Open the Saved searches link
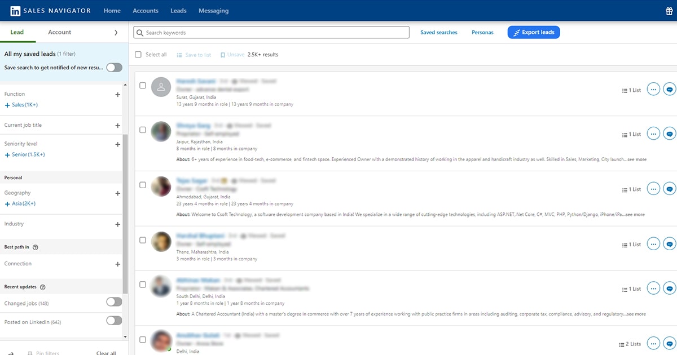The height and width of the screenshot is (355, 677). coord(438,33)
